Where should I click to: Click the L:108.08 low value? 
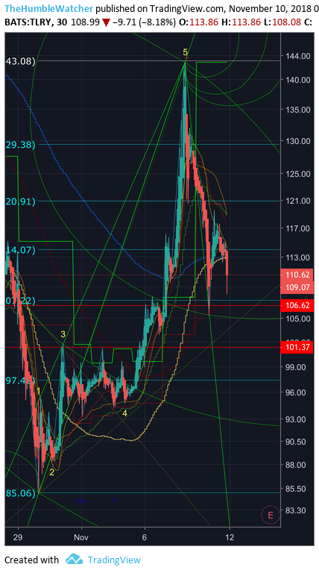(282, 22)
